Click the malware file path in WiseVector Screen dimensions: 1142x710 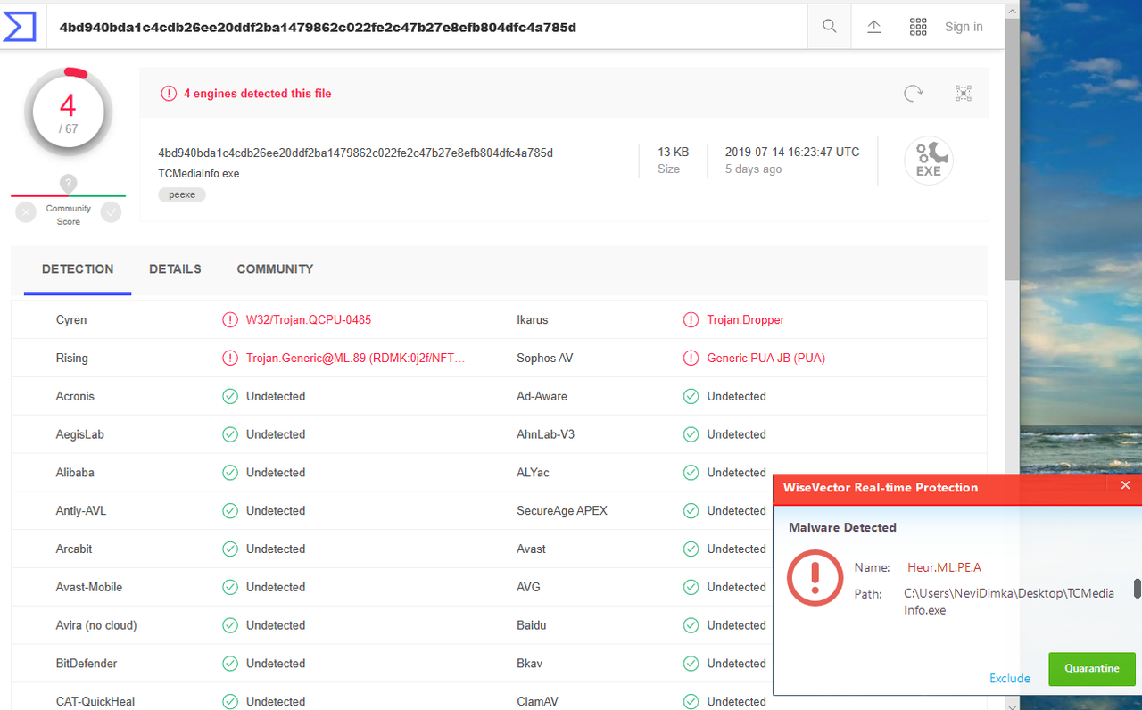pos(1009,602)
